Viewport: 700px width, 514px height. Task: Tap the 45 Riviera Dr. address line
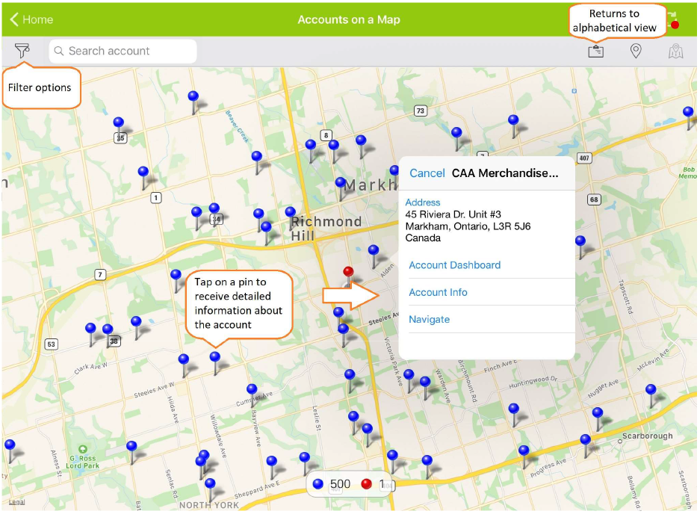tap(453, 214)
